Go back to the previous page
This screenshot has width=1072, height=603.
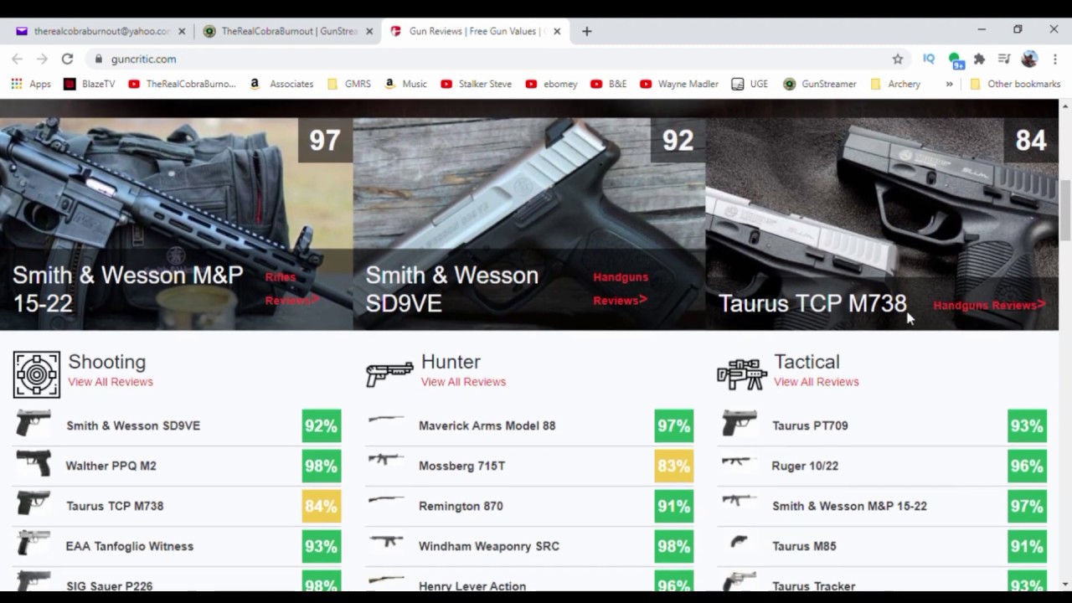[x=17, y=59]
